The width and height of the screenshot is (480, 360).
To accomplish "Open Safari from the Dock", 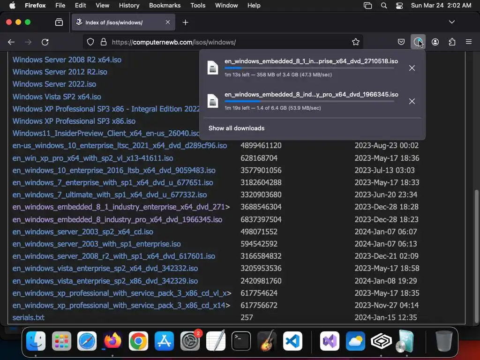I will coord(87,341).
